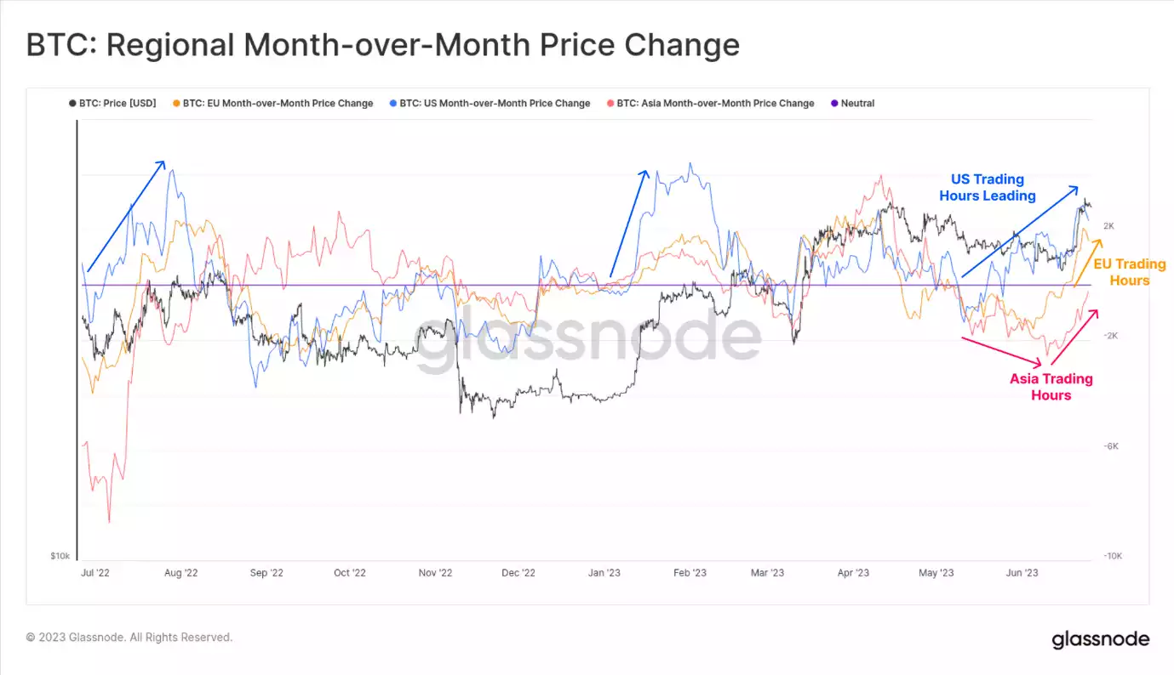Hide the BTC: EU Month-over-Month Price Change series label

pyautogui.click(x=278, y=104)
